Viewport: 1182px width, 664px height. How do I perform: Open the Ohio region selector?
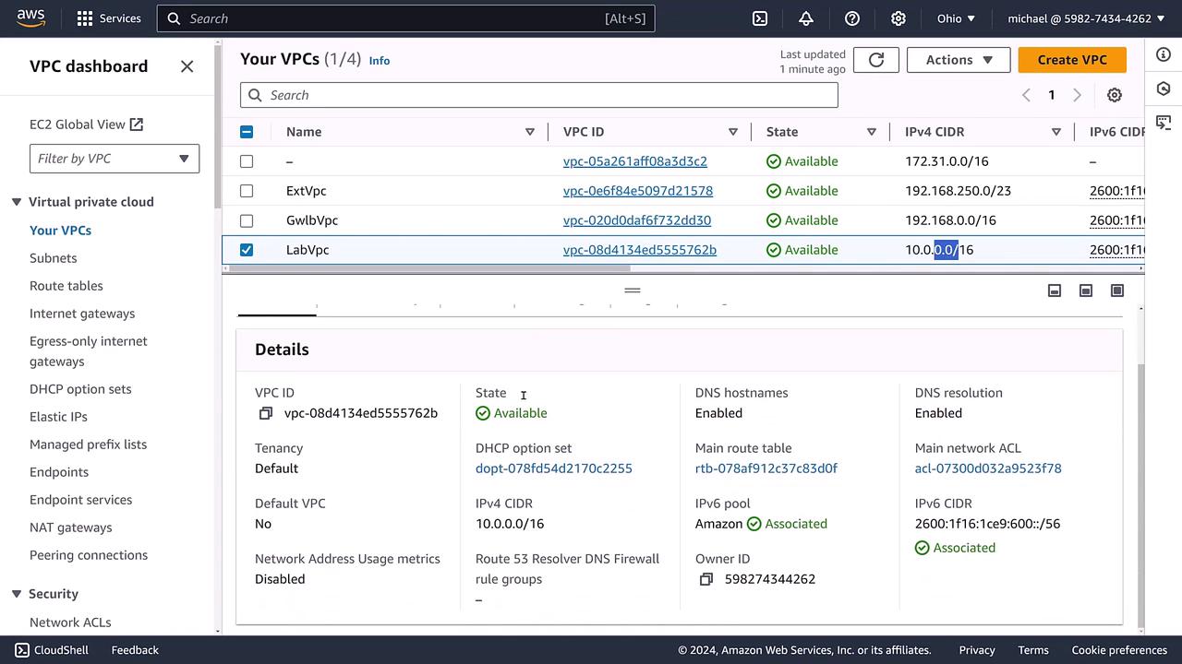(956, 18)
